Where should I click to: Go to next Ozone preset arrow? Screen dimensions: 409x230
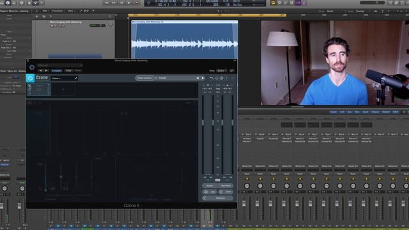tap(203, 78)
